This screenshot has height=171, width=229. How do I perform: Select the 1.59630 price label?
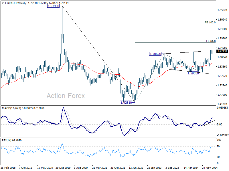click(193, 73)
